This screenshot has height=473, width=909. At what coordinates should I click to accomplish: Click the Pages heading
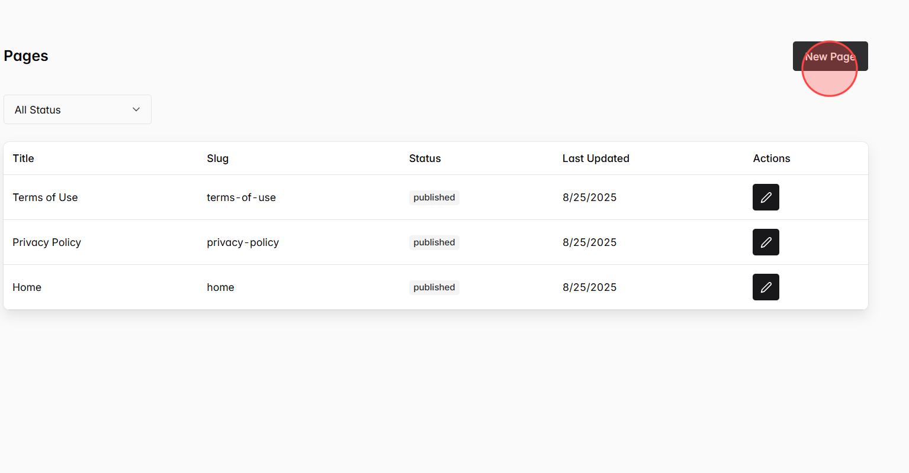(25, 56)
